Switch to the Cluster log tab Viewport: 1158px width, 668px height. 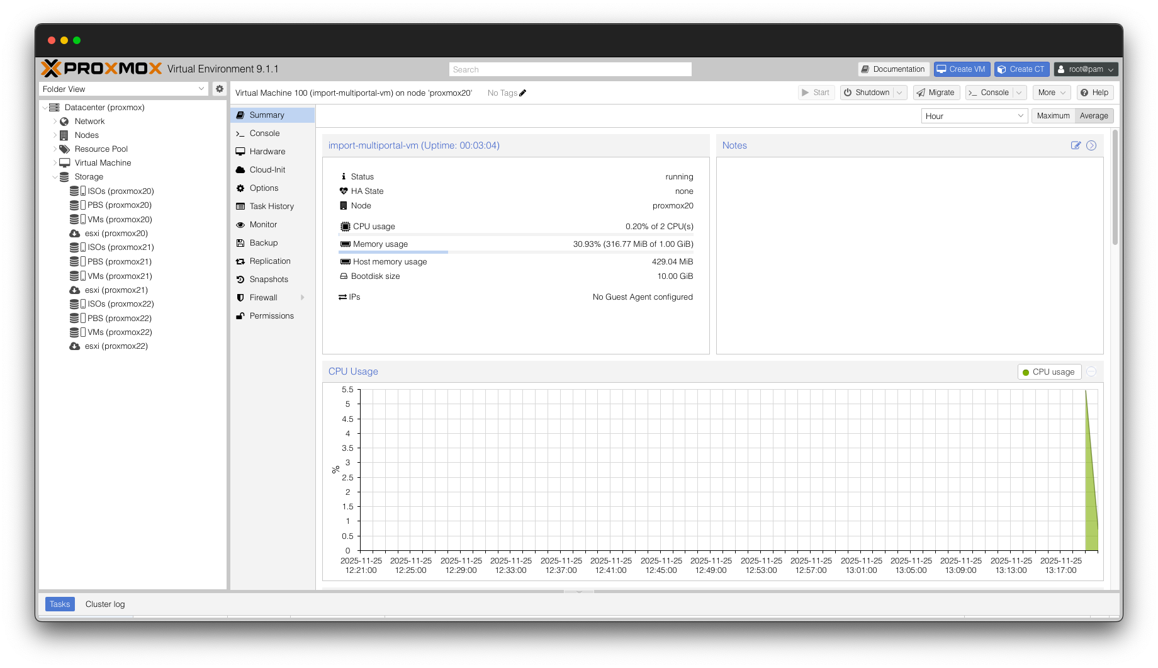[x=105, y=604]
